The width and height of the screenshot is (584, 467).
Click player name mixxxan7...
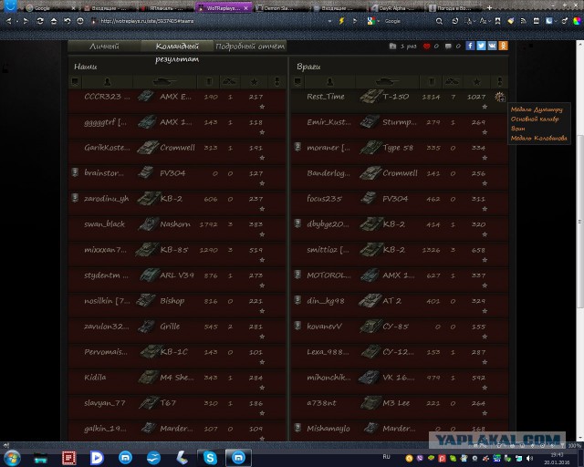[106, 250]
